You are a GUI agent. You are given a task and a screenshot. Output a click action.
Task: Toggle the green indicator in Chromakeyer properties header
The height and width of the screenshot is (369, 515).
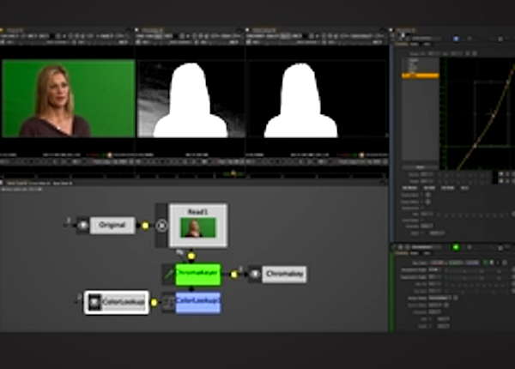click(x=456, y=248)
